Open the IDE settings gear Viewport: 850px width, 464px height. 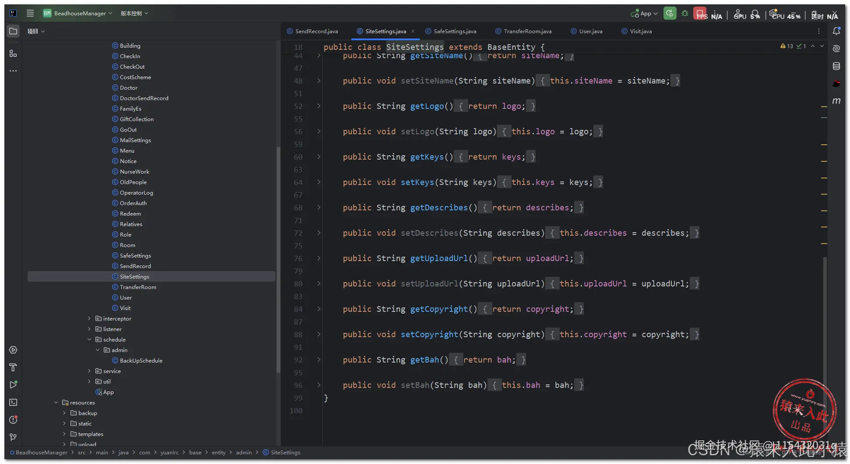tap(773, 13)
